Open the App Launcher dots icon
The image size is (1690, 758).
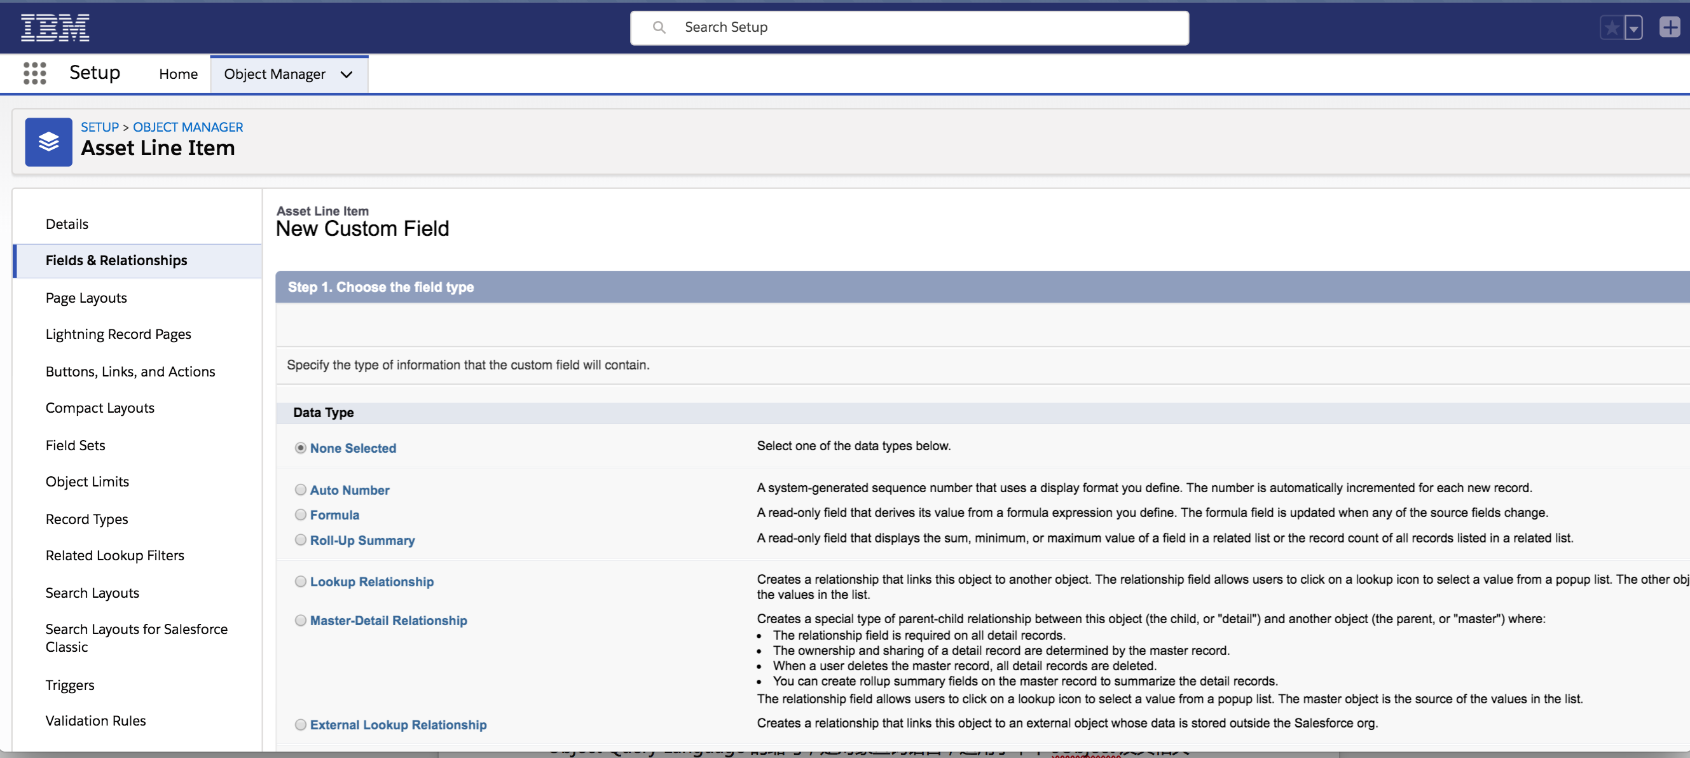35,74
